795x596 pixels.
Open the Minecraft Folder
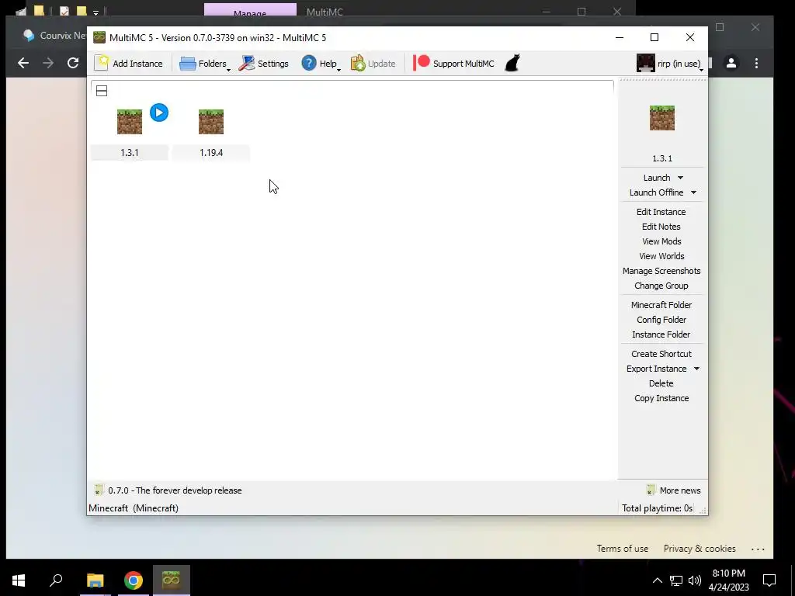tap(661, 304)
